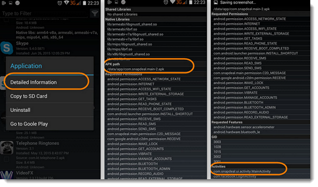
Task: Tap the Saving screenshot image icon
Action: (x=216, y=3)
